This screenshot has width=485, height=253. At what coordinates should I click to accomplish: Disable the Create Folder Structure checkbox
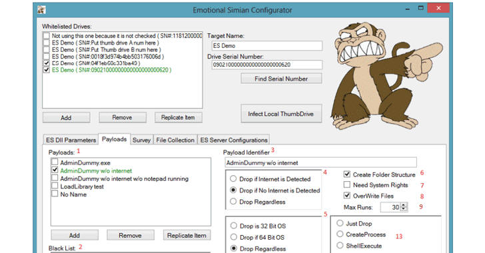point(347,174)
